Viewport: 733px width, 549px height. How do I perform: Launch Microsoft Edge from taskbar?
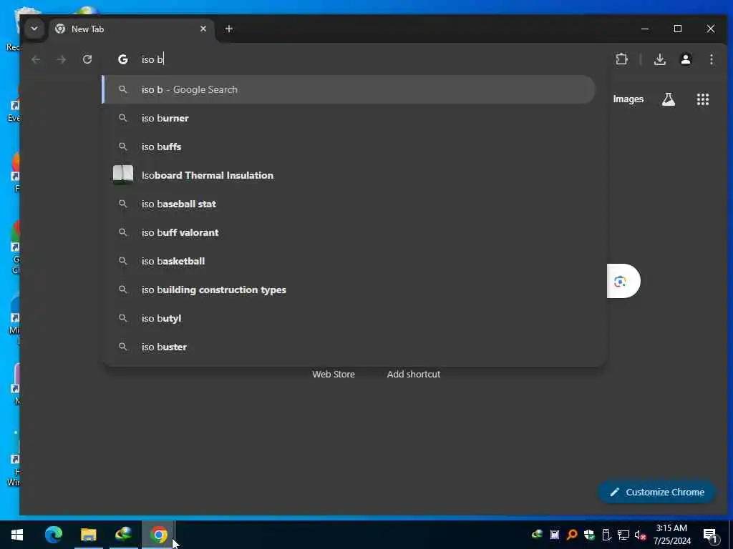click(53, 535)
